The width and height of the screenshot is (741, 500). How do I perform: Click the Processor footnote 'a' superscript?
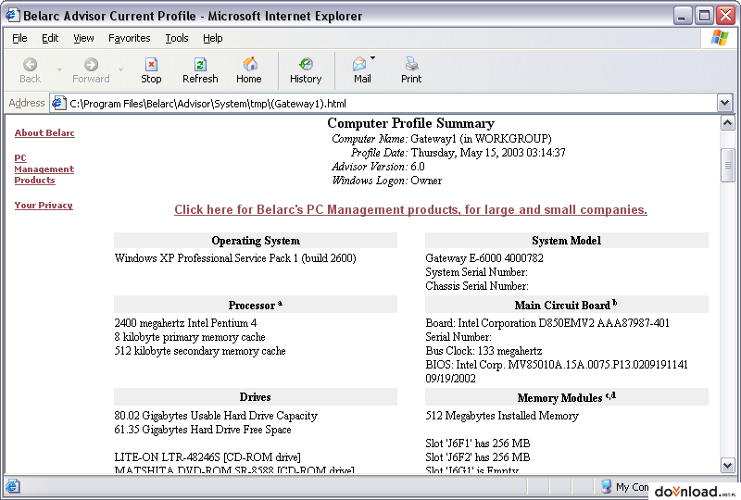point(281,304)
